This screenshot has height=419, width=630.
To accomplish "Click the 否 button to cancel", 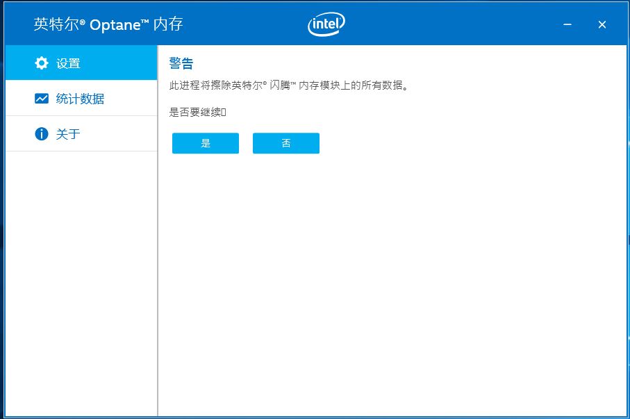I will (285, 143).
